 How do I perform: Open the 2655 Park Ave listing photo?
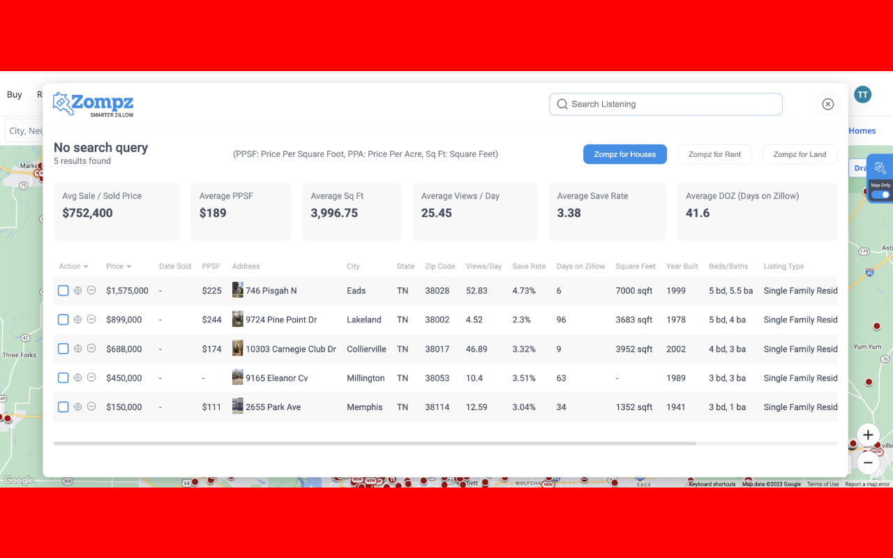coord(238,407)
